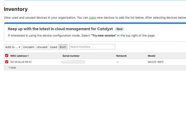Click the Unclaim button
Image resolution: width=186 pixels, height=137 pixels.
click(28, 47)
